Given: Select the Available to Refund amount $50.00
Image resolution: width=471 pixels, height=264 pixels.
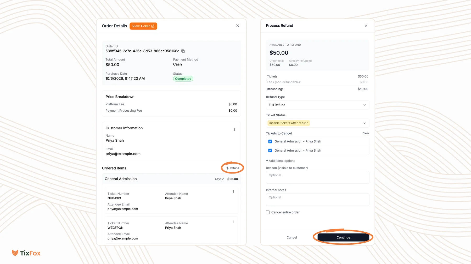Looking at the screenshot, I should [279, 53].
